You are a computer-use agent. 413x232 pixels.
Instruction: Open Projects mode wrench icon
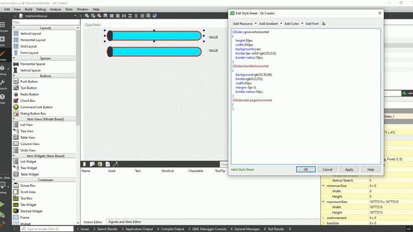point(3,83)
